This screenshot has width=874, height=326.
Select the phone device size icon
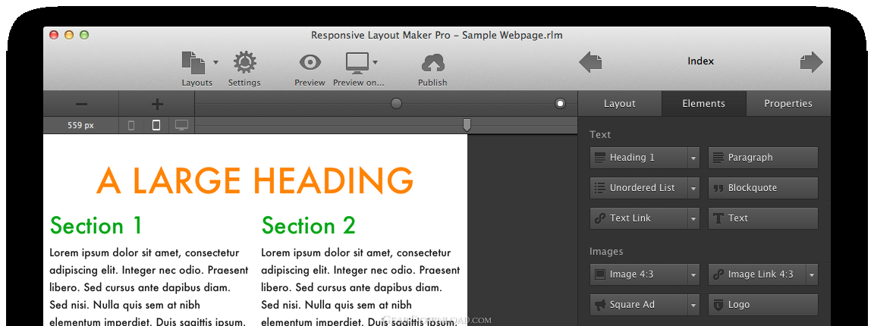[x=131, y=125]
